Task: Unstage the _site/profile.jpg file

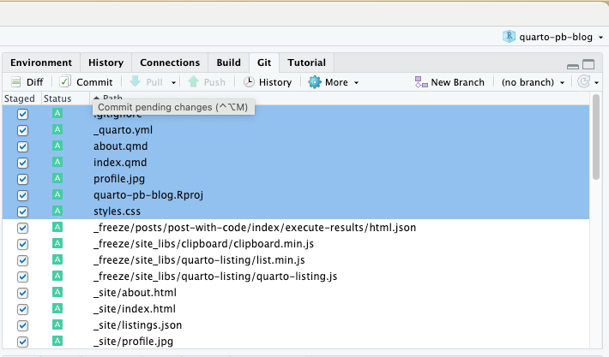Action: click(x=22, y=342)
